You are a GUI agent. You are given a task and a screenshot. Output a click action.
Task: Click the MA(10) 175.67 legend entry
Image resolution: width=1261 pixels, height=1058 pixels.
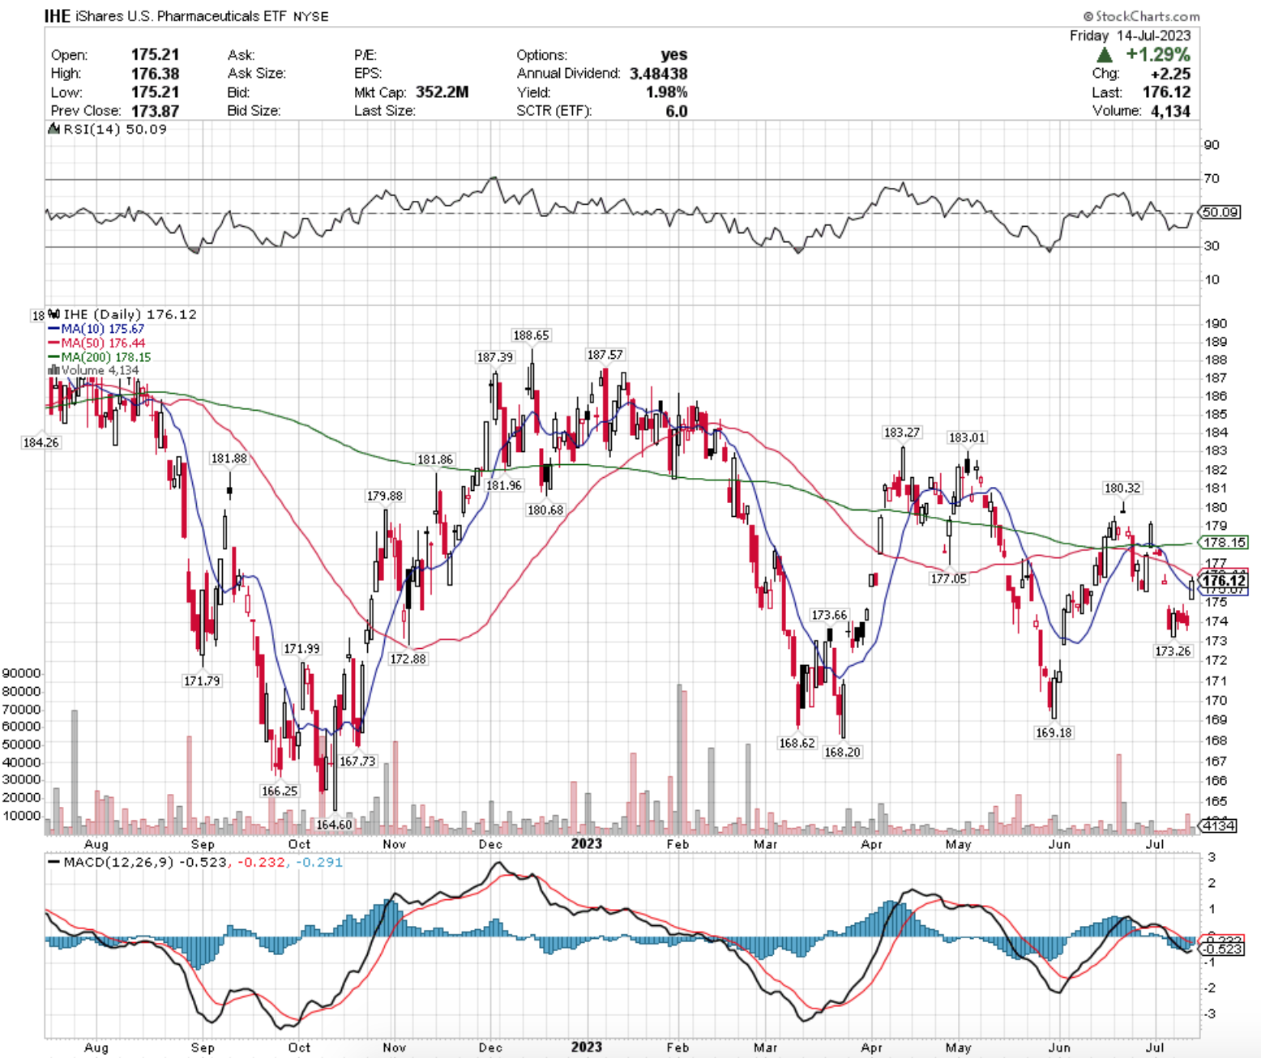pyautogui.click(x=96, y=329)
